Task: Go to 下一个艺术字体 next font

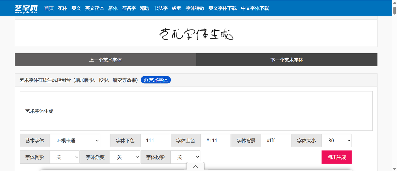Action: coord(287,60)
